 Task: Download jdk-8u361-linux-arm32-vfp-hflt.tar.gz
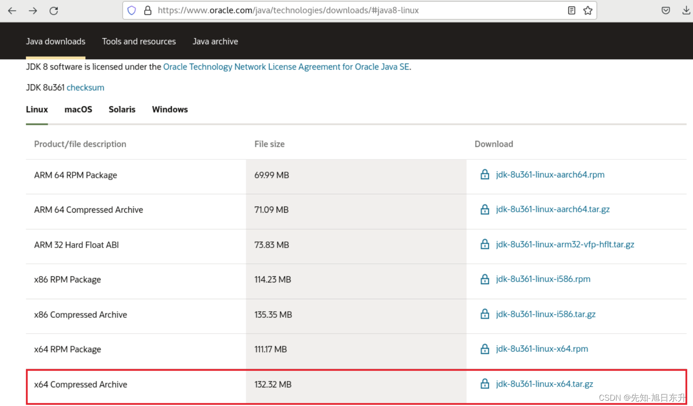pos(565,244)
